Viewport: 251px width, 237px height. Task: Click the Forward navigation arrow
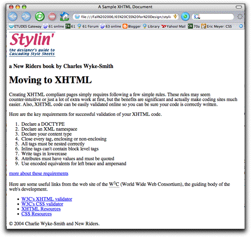coord(26,16)
